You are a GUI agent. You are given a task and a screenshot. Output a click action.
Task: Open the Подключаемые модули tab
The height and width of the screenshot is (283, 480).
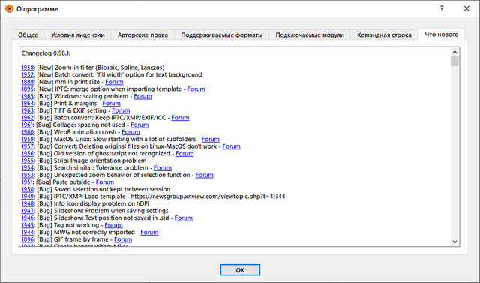(310, 35)
